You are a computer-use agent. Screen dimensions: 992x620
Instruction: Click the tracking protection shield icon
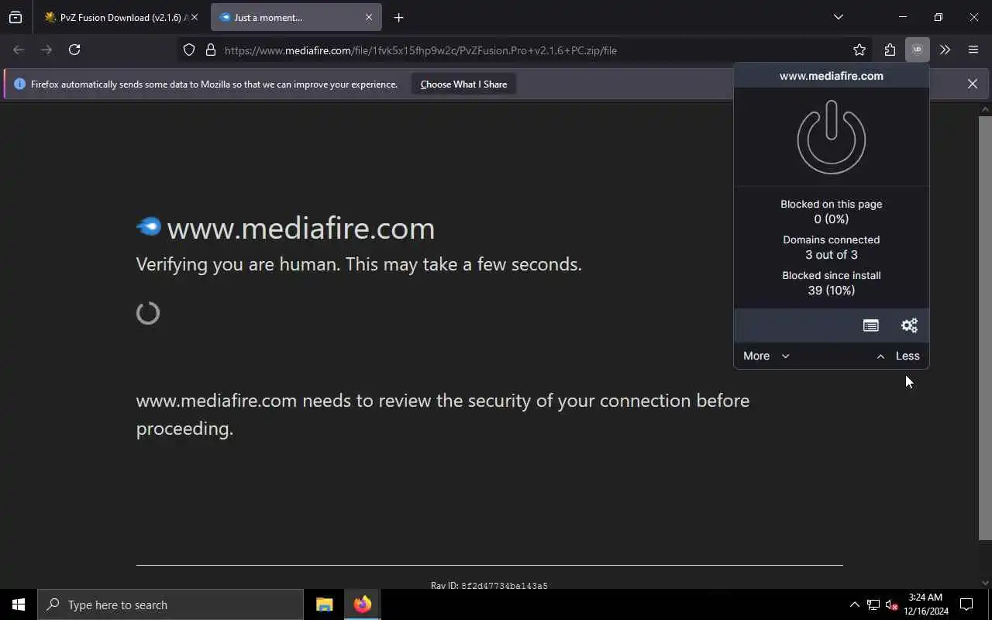(x=189, y=50)
